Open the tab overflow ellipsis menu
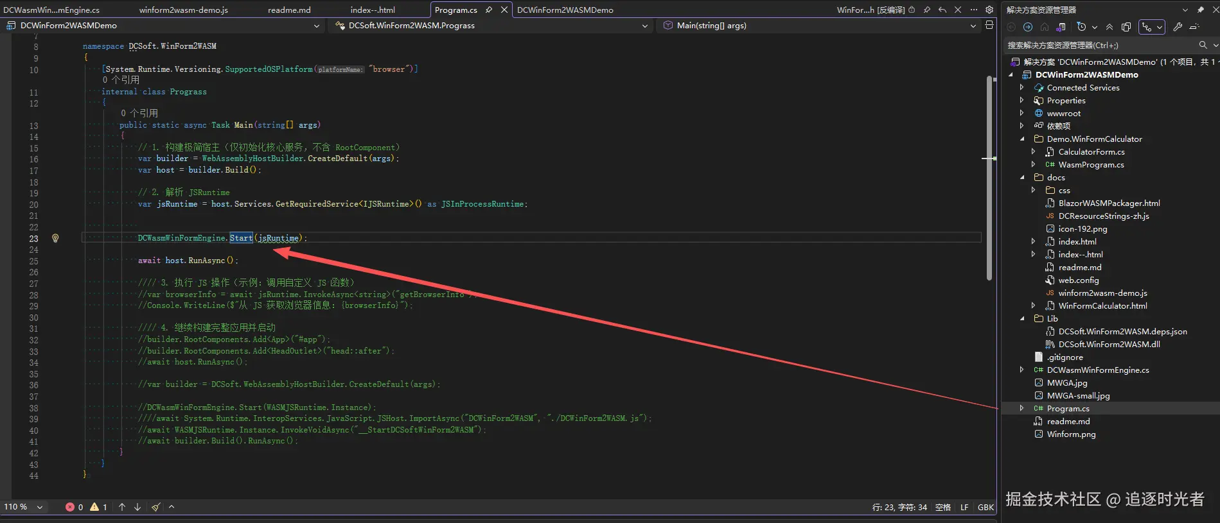 point(974,10)
